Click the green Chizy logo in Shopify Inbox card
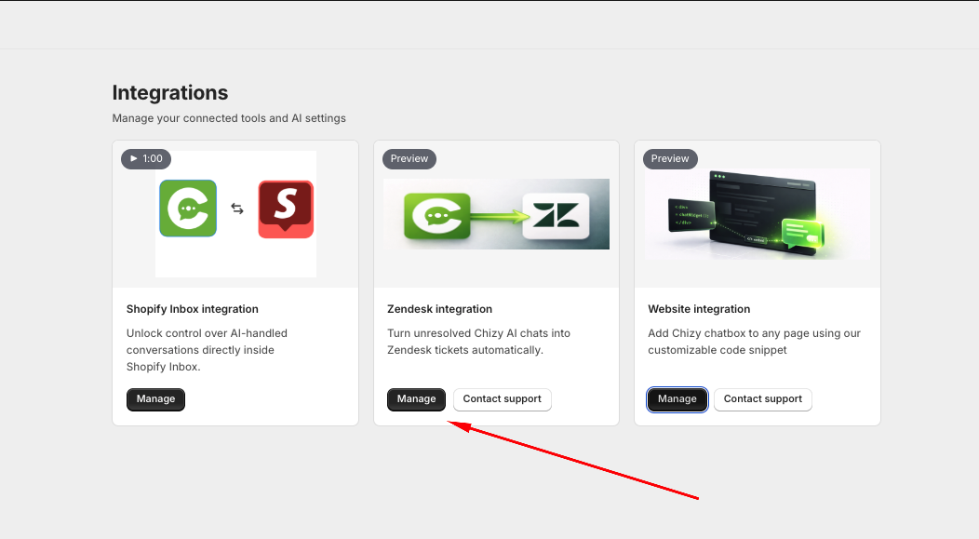The image size is (979, 539). click(188, 209)
